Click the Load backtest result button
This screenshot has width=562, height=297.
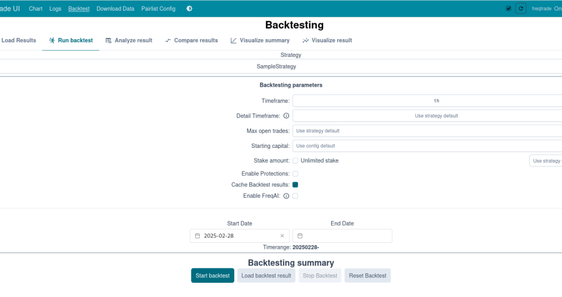click(266, 276)
